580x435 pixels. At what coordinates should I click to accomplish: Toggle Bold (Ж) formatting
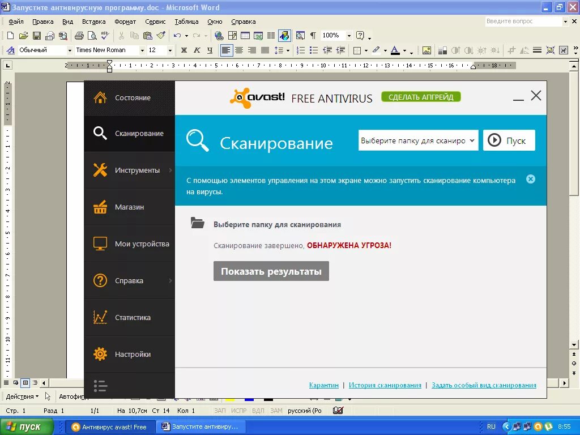[x=184, y=50]
